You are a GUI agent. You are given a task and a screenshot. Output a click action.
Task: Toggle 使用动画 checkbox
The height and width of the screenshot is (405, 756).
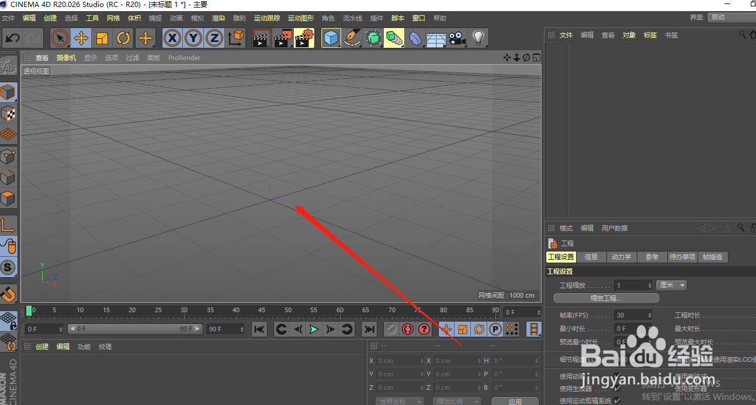click(x=617, y=376)
